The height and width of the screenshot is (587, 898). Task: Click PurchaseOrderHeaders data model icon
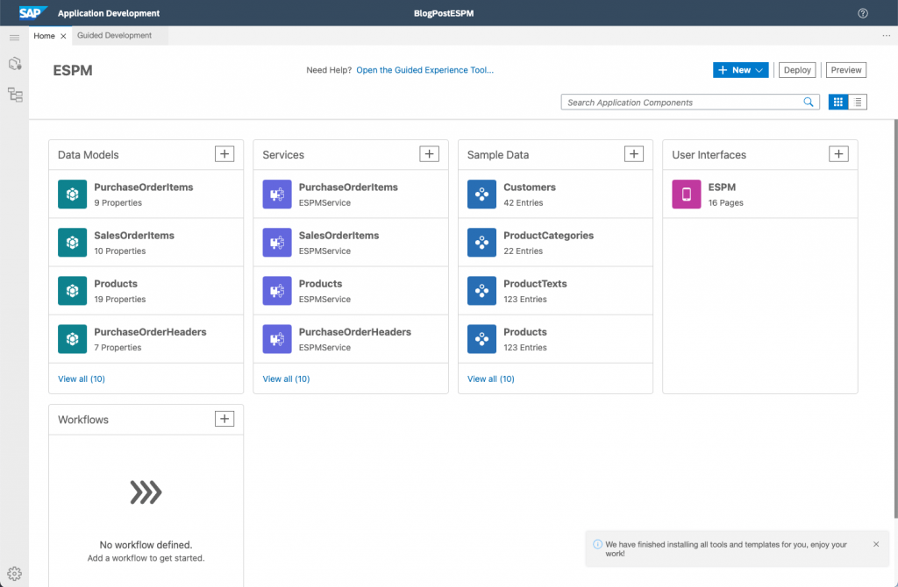(x=72, y=339)
